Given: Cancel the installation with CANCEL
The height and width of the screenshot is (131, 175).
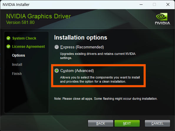Looking at the screenshot, I should pyautogui.click(x=157, y=123).
